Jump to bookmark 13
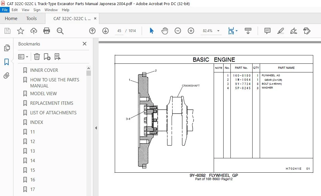321x196 pixels. (x=33, y=151)
